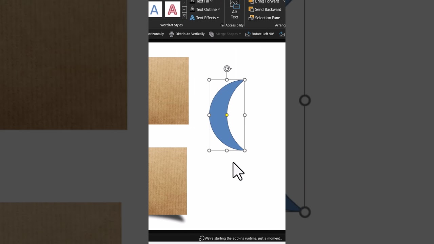The width and height of the screenshot is (434, 244).
Task: Click Bring Forward in the Arrange group
Action: tap(264, 1)
